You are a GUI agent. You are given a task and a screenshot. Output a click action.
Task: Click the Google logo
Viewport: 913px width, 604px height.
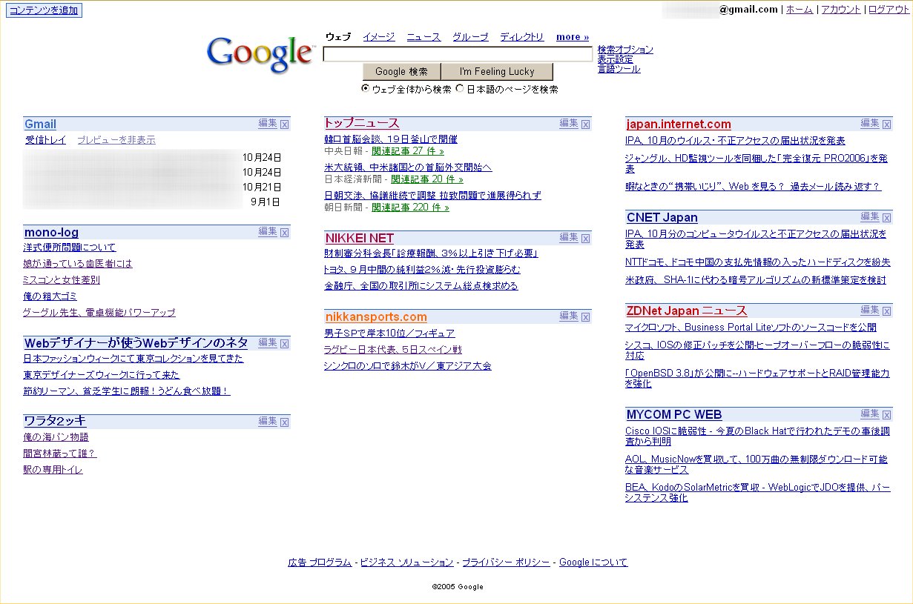coord(260,54)
